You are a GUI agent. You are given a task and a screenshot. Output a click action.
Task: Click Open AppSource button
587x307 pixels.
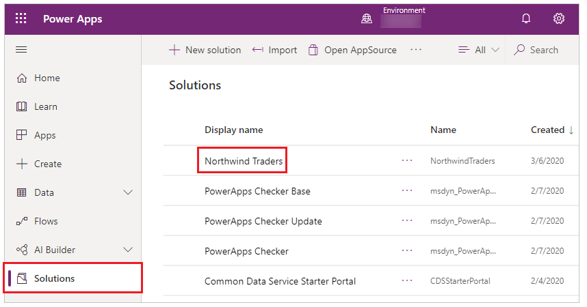(x=352, y=50)
